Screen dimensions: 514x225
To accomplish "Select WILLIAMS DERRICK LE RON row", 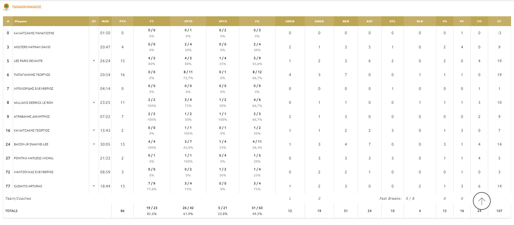I will tap(33, 103).
